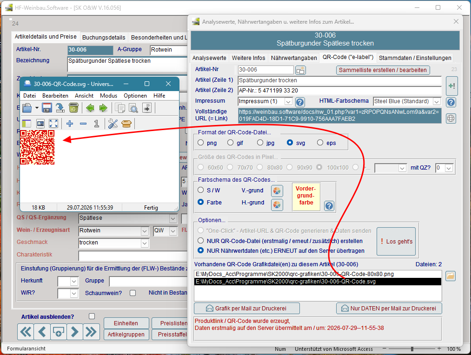The height and width of the screenshot is (355, 471).
Task: Select gif QR-Code file format
Action: coord(231,143)
